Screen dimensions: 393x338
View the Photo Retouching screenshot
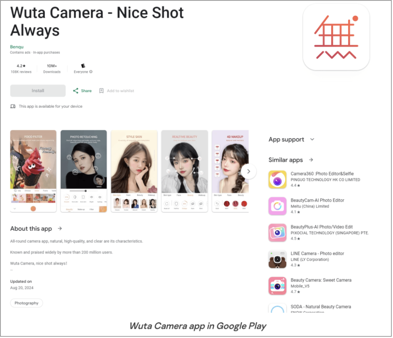84,171
